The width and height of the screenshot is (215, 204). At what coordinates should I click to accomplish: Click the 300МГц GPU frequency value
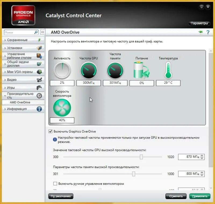[89, 83]
